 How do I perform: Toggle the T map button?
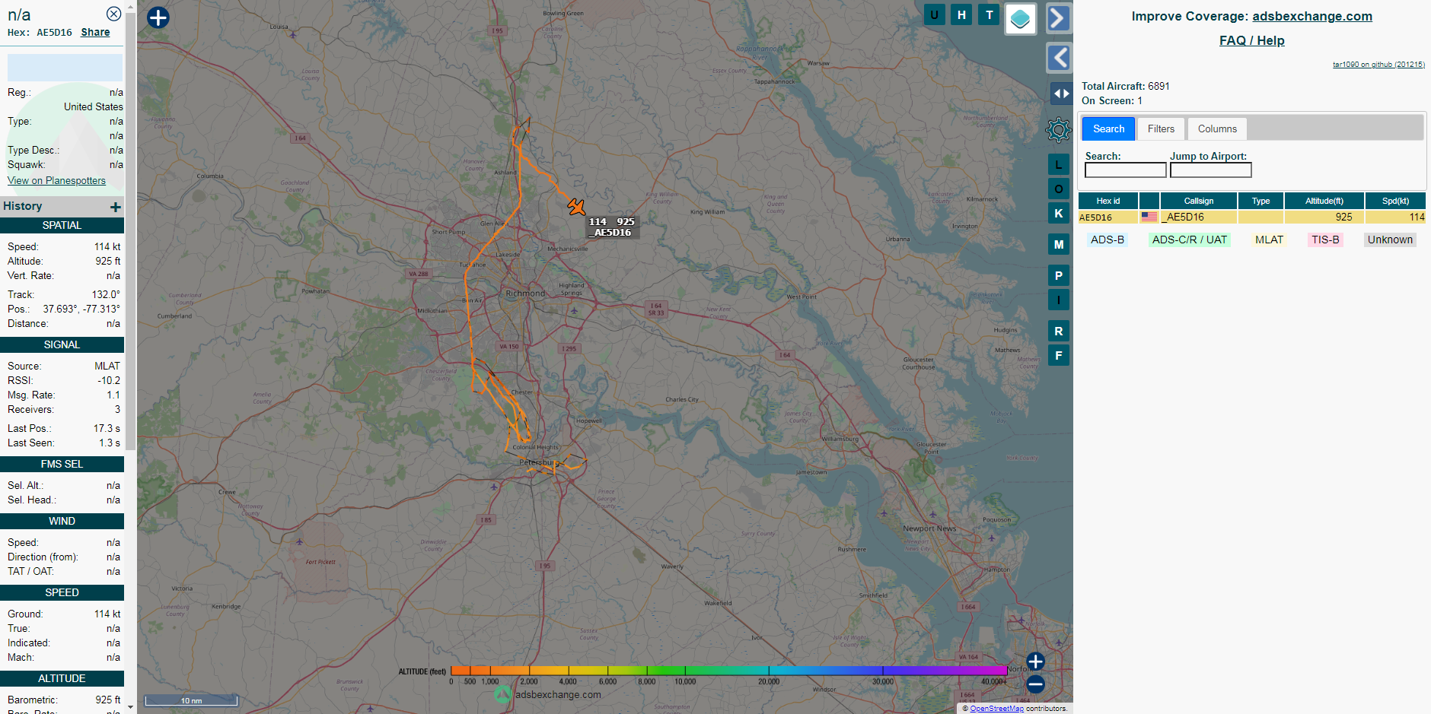tap(989, 14)
